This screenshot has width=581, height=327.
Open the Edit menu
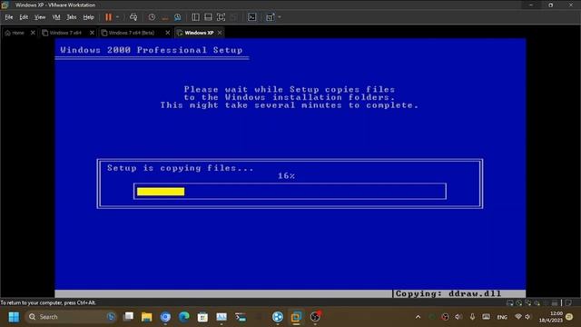(x=24, y=17)
